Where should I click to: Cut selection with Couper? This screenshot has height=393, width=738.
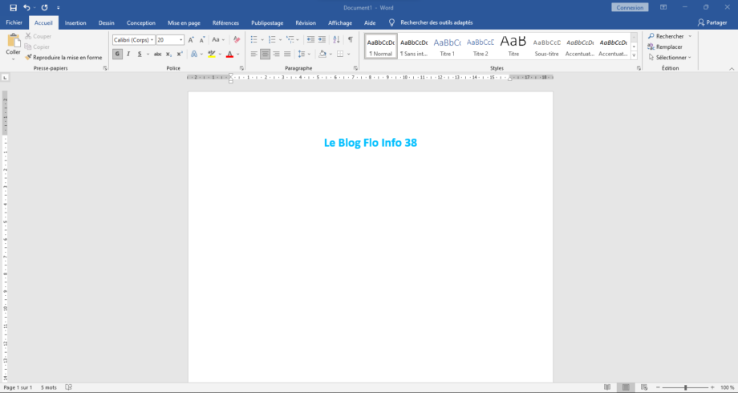coord(39,36)
